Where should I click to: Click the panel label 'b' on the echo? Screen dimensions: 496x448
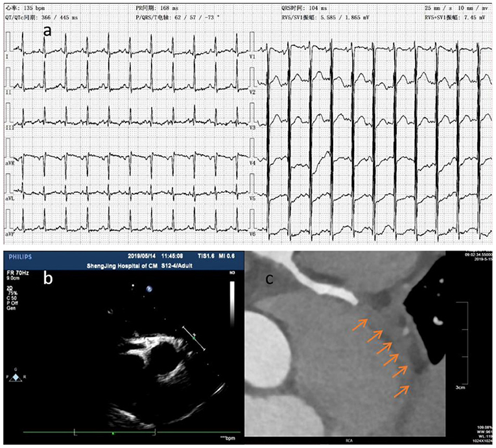(x=48, y=278)
